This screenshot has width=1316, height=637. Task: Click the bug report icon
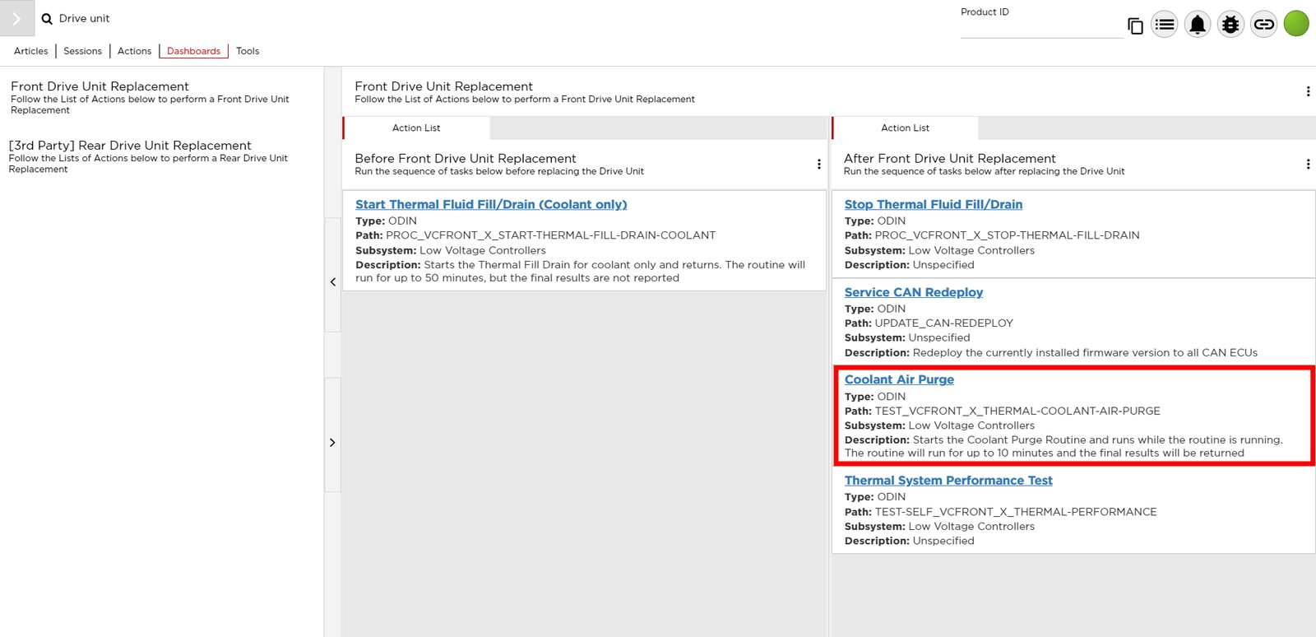[x=1230, y=25]
